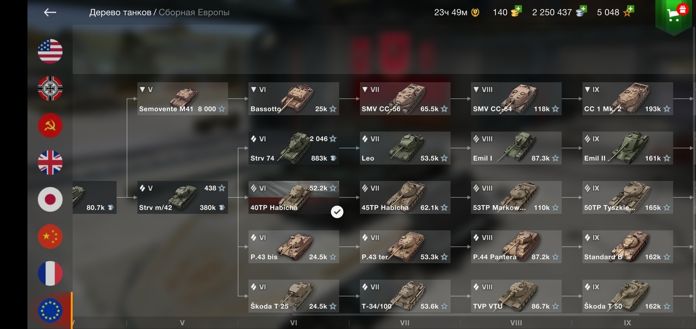
Task: Toggle star on Bassotto 25k
Action: tap(333, 109)
